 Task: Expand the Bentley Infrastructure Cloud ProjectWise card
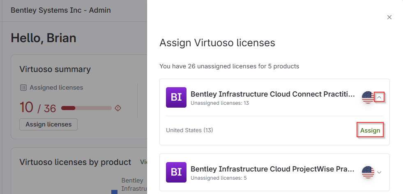click(x=379, y=172)
